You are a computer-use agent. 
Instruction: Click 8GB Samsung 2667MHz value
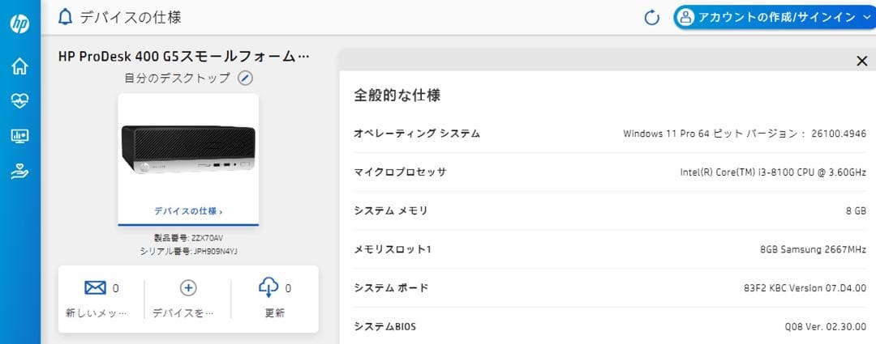[813, 249]
